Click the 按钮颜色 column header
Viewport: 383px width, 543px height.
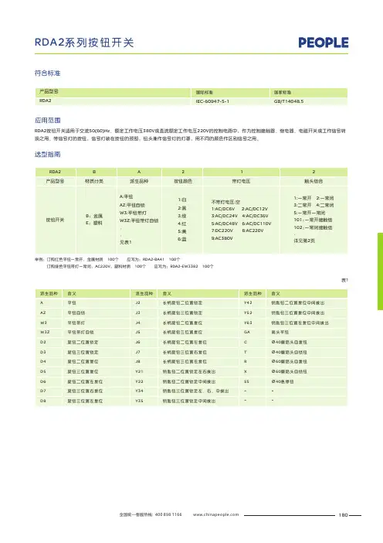point(183,181)
